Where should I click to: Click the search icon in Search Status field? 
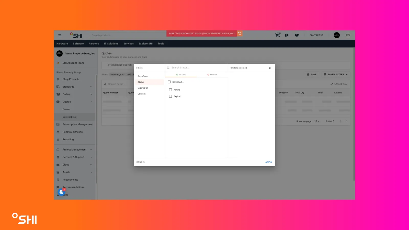click(x=168, y=68)
